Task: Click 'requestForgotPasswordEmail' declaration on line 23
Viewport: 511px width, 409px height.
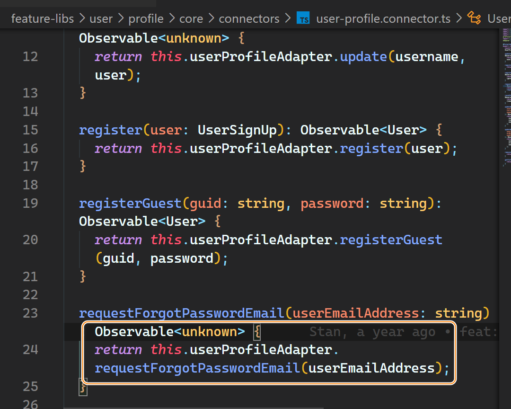Action: coord(182,313)
